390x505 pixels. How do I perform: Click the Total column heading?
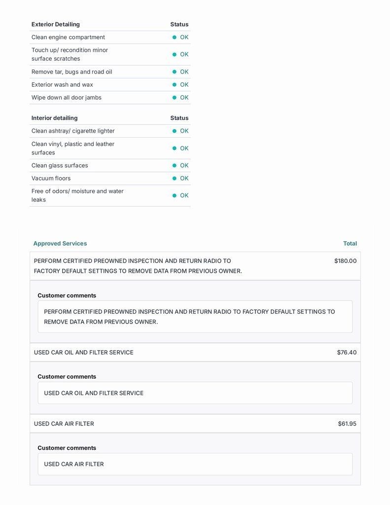pos(350,244)
